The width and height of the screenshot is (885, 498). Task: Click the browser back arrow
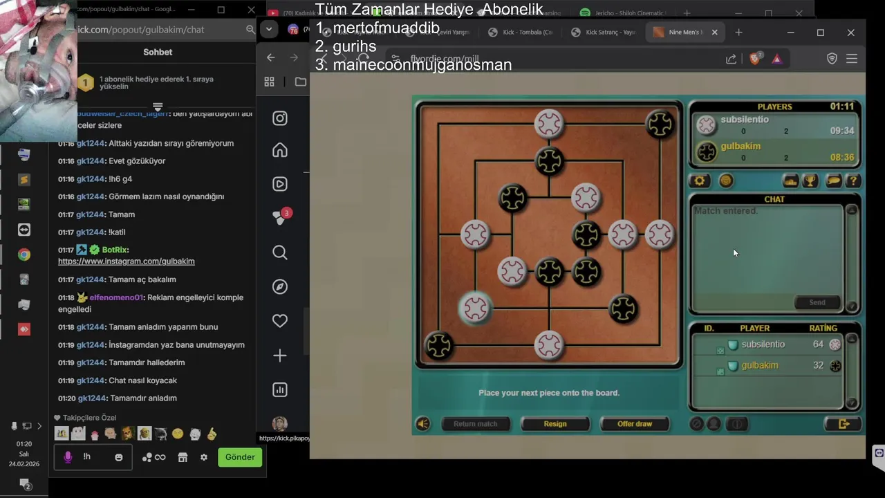pos(271,58)
